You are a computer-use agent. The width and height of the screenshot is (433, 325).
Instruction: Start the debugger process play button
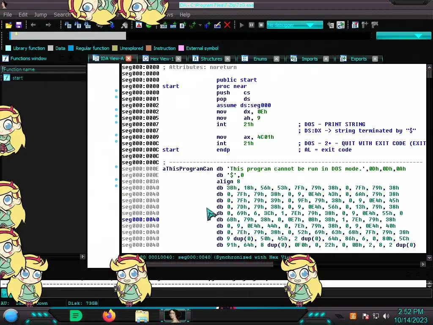242,25
